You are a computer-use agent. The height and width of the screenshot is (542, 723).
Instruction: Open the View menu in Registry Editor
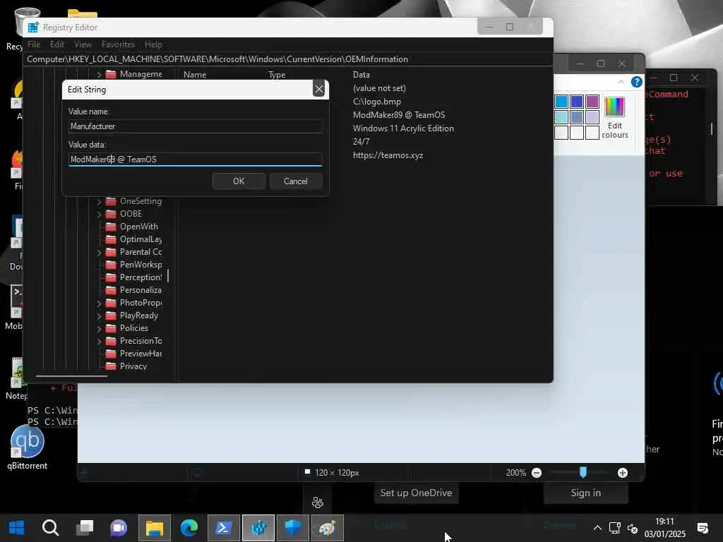pos(83,44)
